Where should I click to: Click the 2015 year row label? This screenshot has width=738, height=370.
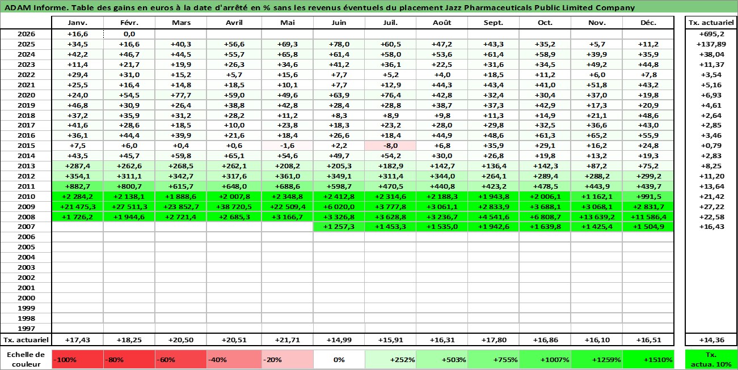26,146
